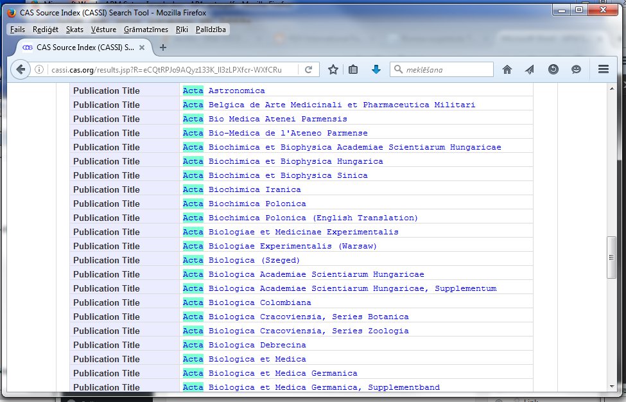Screen dimensions: 626x402
Task: Go to Firefox home page icon
Action: point(507,69)
